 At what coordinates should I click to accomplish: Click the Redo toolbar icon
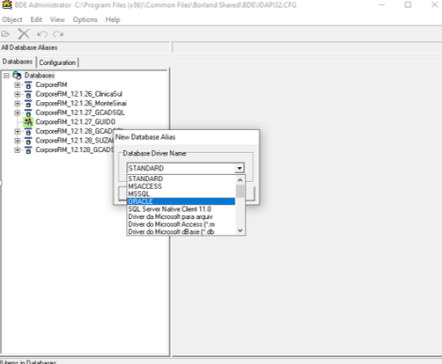point(58,34)
